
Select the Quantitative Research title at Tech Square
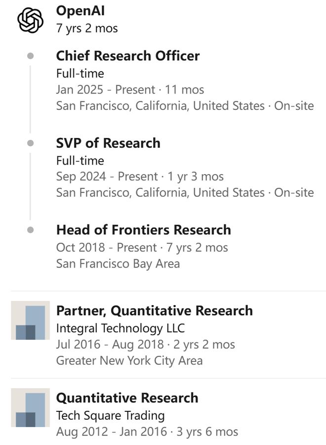pos(127,398)
